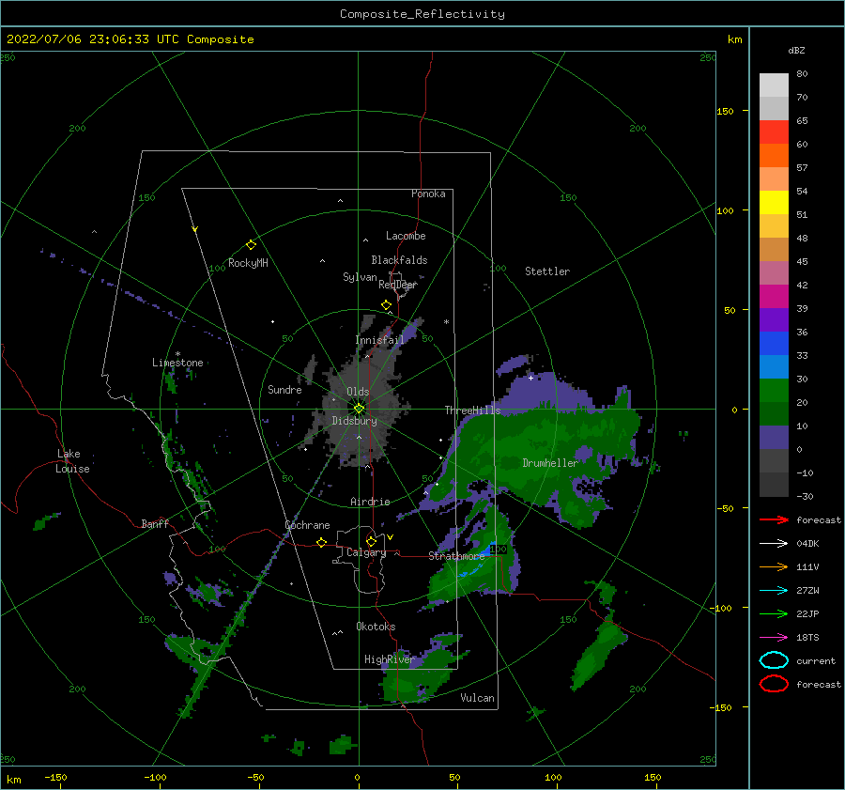Click the cyan 27ZW arrow icon

(774, 591)
